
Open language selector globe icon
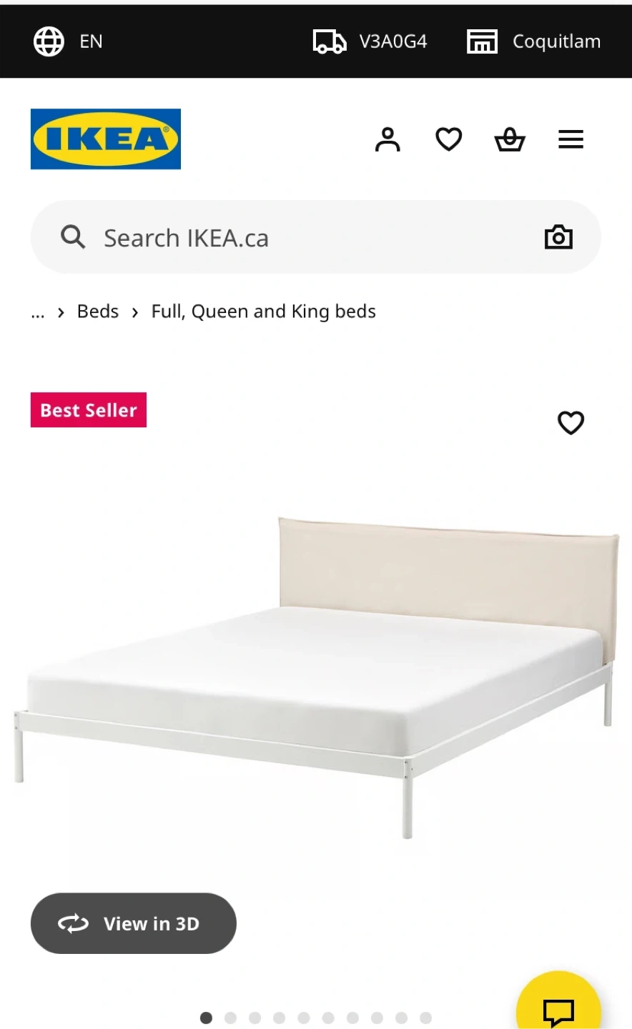pos(49,41)
